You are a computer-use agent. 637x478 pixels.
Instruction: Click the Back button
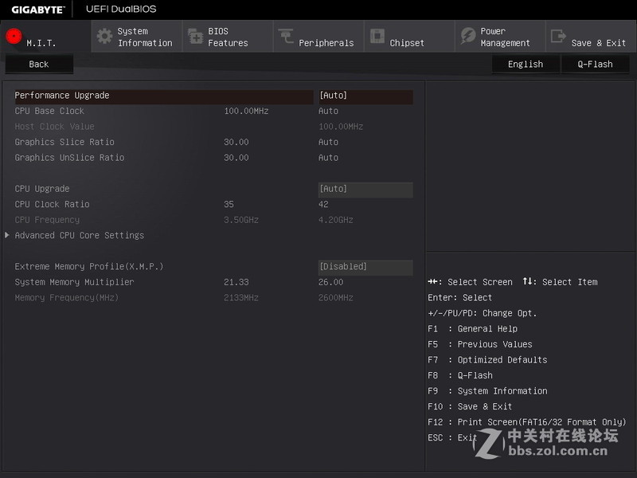point(38,64)
